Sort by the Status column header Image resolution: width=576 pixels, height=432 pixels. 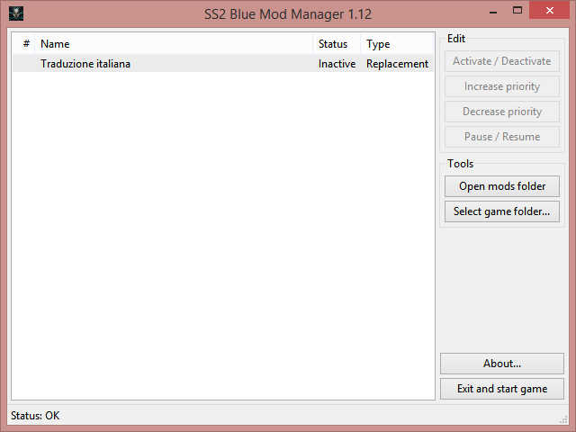coord(337,44)
